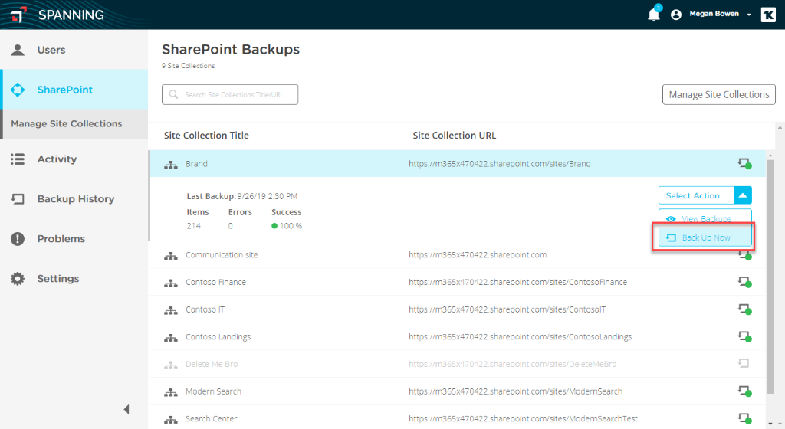The width and height of the screenshot is (785, 429).
Task: Expand the Search Center row
Action: pos(457,418)
